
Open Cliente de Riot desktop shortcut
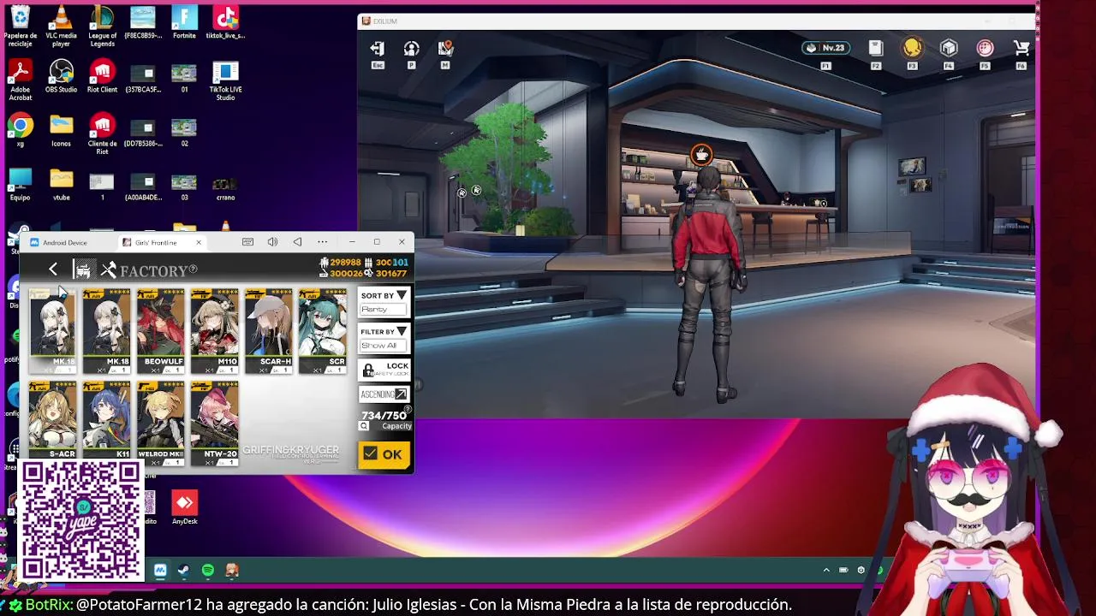[102, 133]
